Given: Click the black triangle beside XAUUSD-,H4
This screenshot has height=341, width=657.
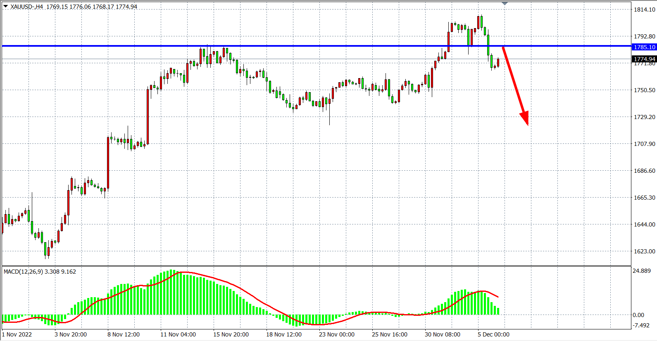Looking at the screenshot, I should (5, 6).
